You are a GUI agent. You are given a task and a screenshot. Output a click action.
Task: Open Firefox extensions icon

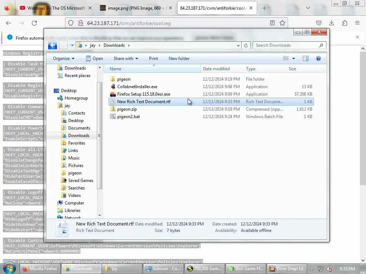[345, 23]
